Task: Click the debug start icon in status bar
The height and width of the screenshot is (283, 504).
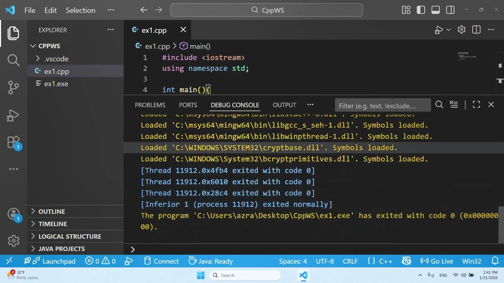Action: point(128,261)
